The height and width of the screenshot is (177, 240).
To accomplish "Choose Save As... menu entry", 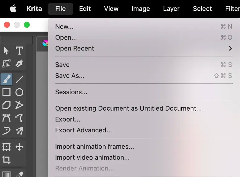I will click(144, 76).
